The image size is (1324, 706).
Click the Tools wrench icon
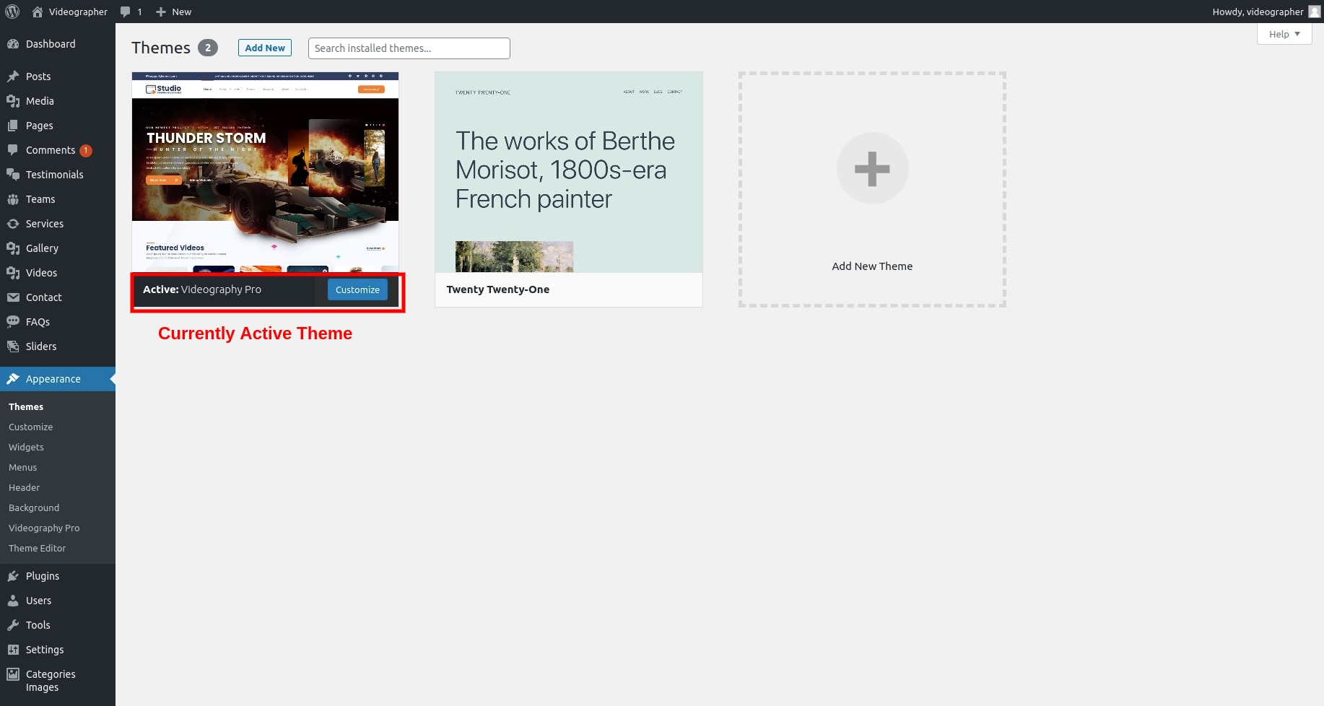[13, 625]
